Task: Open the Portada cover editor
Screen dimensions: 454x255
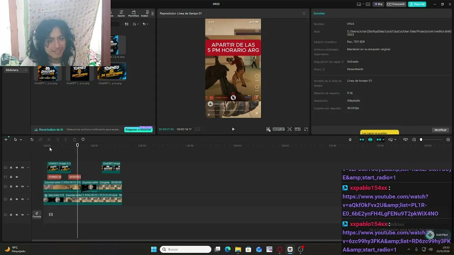Action: pyautogui.click(x=37, y=215)
